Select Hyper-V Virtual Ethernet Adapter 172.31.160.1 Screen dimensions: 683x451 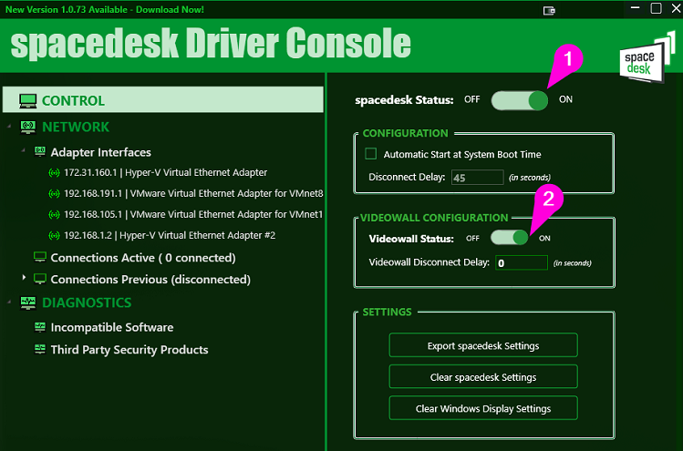pos(166,173)
